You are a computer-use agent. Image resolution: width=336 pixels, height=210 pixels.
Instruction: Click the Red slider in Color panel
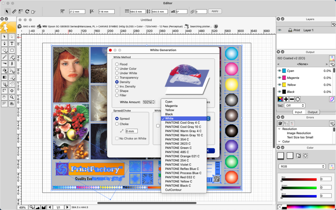(299, 179)
